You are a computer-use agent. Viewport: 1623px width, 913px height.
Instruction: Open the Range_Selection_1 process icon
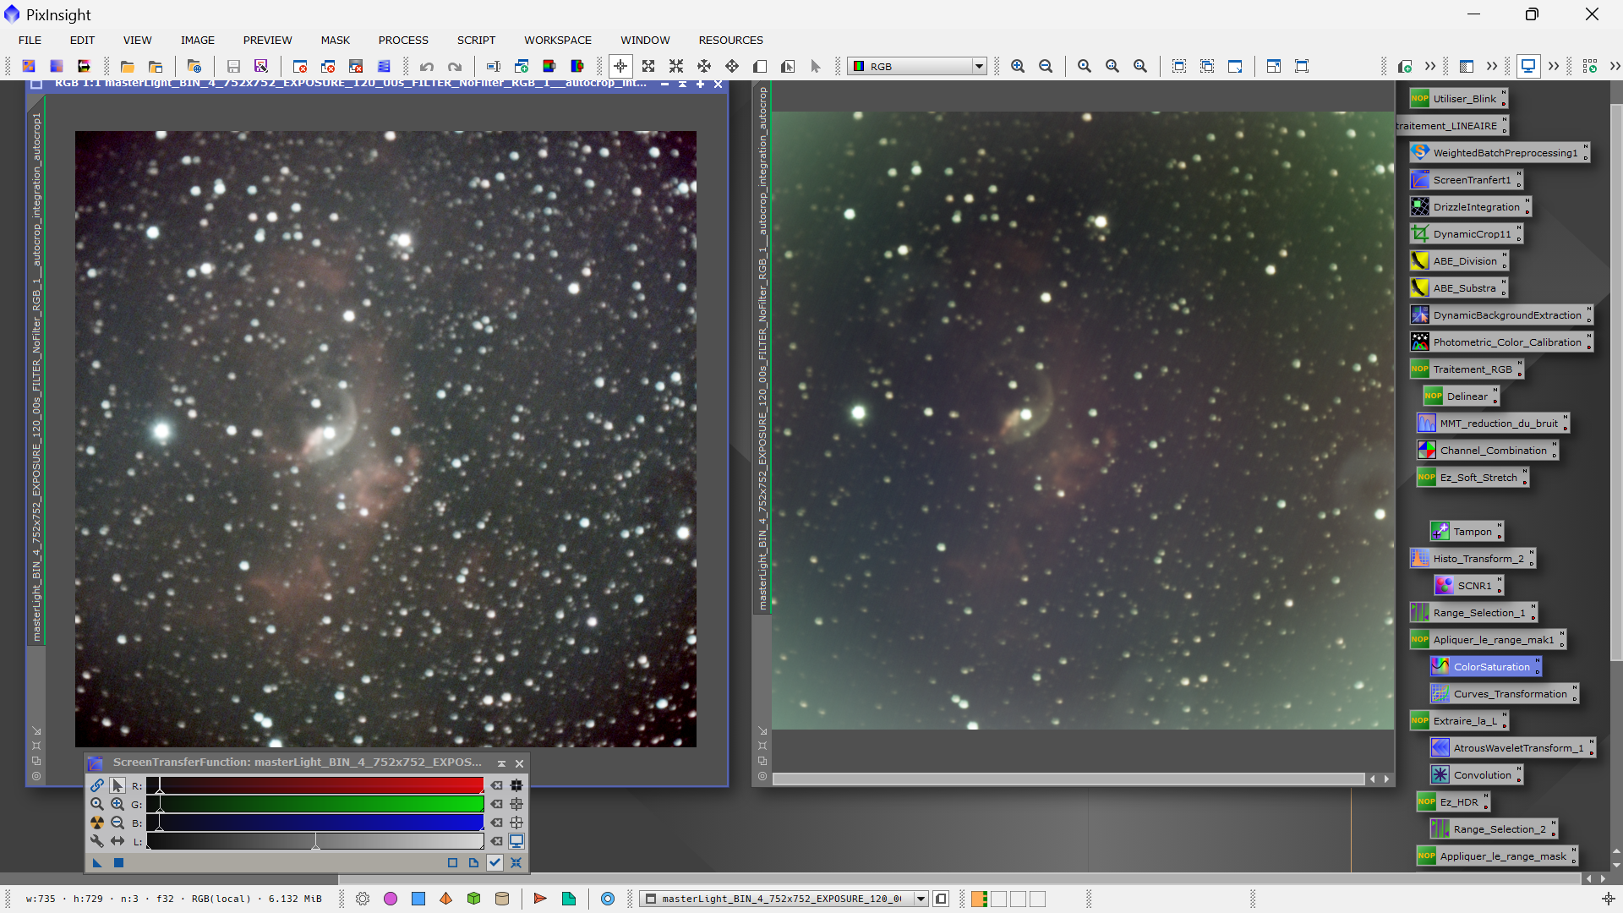pyautogui.click(x=1473, y=613)
